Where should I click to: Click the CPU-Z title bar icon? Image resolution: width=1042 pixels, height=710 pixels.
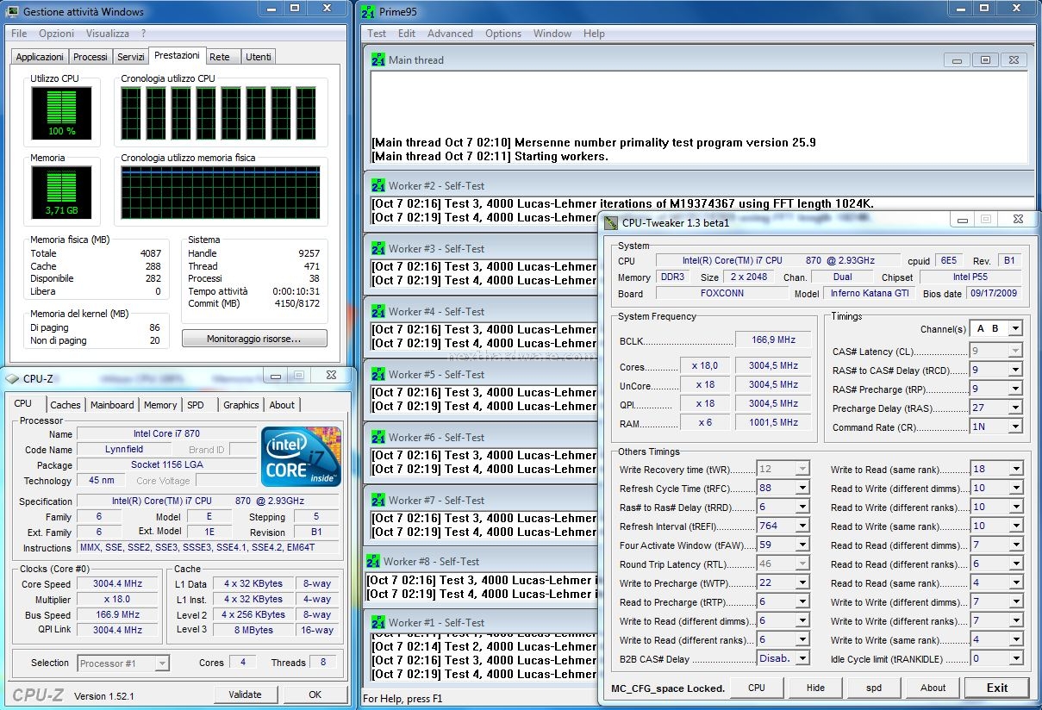pyautogui.click(x=12, y=377)
